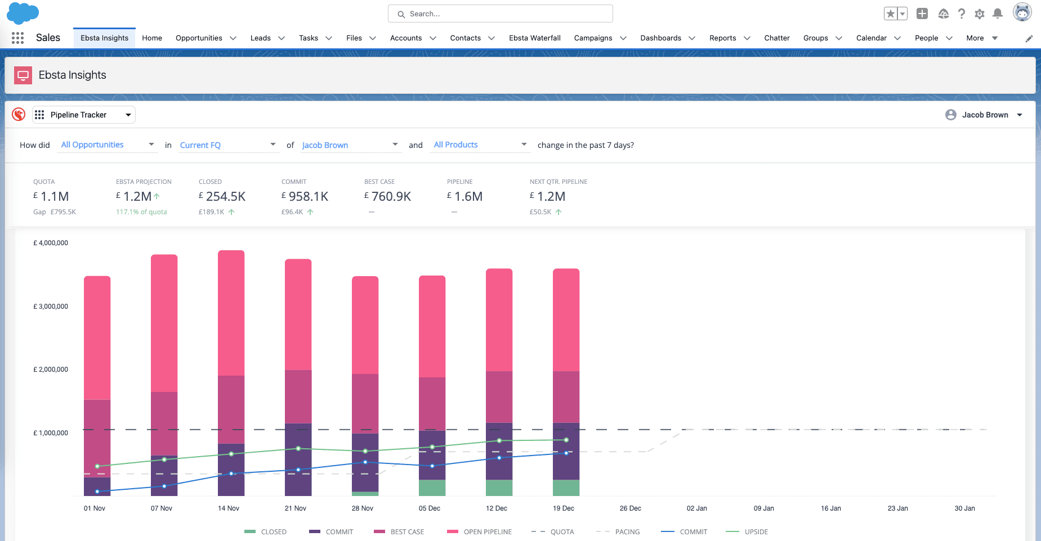Toggle the QUOTA dashed line in legend
The width and height of the screenshot is (1041, 541).
pyautogui.click(x=553, y=532)
